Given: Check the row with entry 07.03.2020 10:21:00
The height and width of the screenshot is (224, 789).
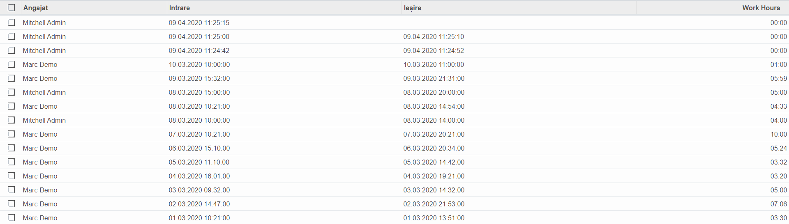Looking at the screenshot, I should tap(11, 134).
